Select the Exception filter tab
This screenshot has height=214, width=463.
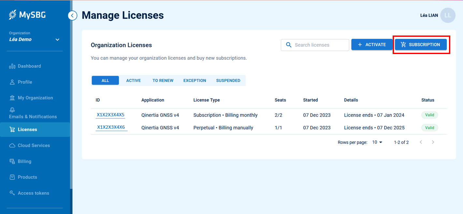click(195, 80)
